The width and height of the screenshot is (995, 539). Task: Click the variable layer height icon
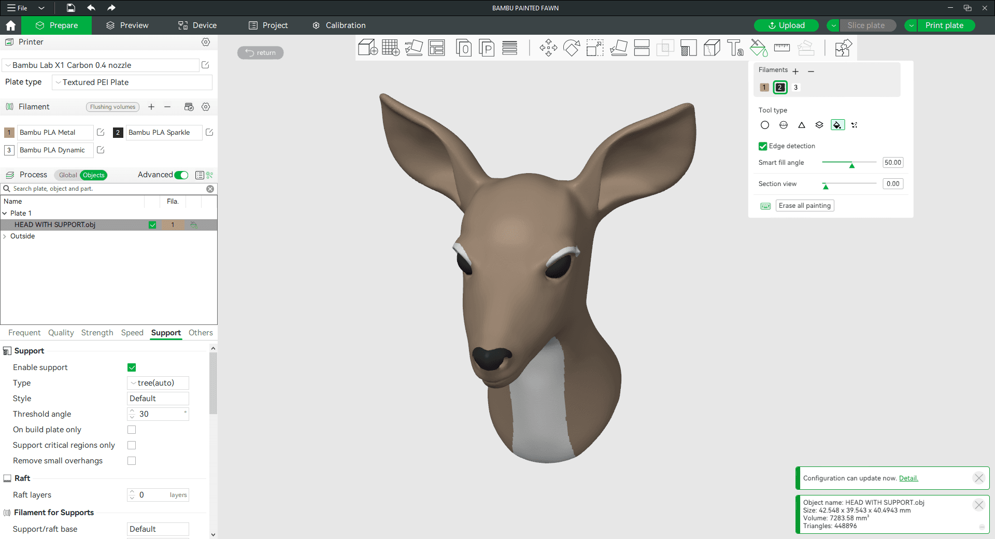pyautogui.click(x=509, y=48)
